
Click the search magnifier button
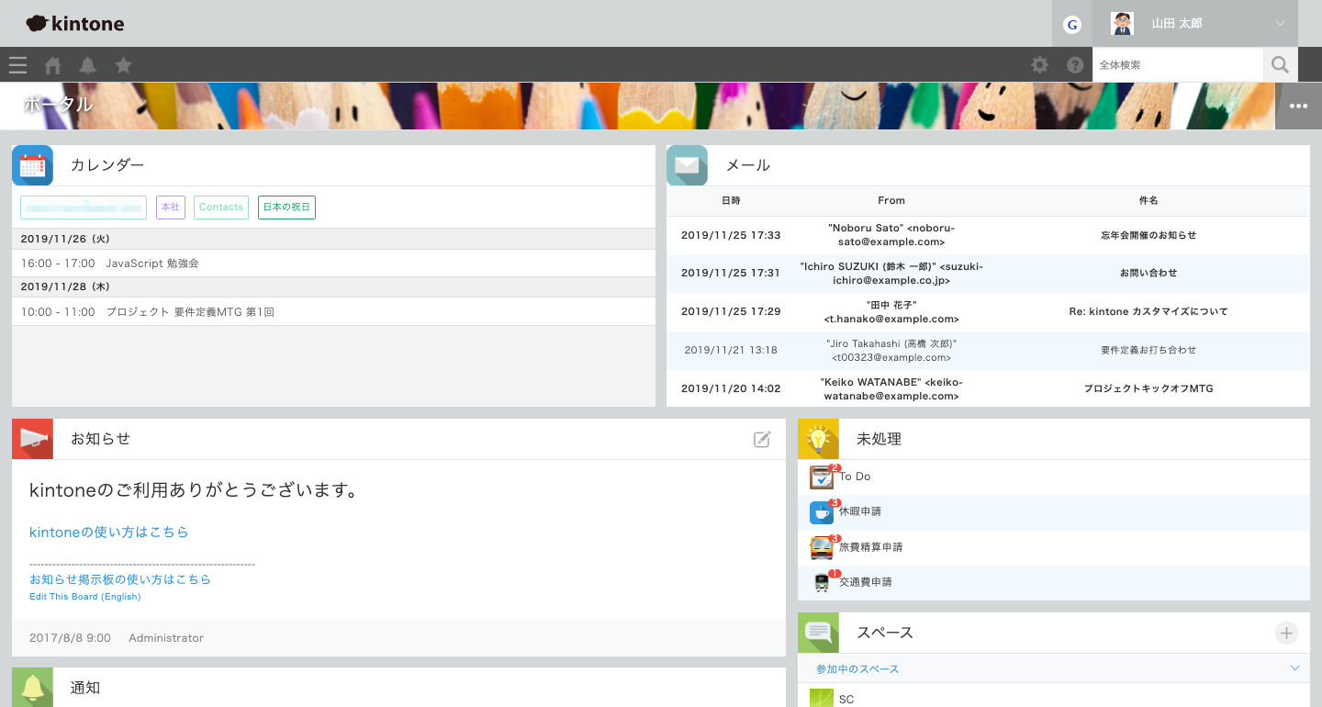coord(1280,65)
